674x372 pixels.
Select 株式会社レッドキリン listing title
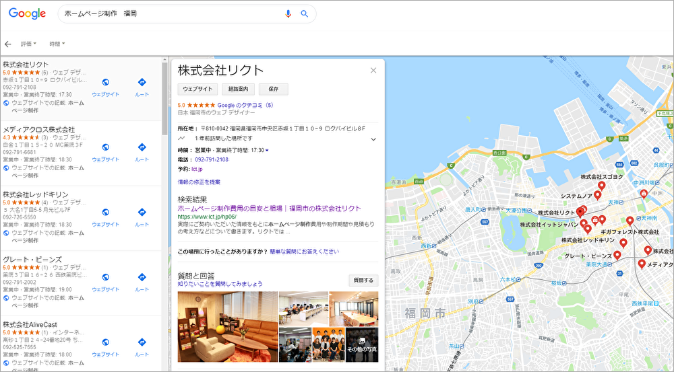tap(36, 195)
